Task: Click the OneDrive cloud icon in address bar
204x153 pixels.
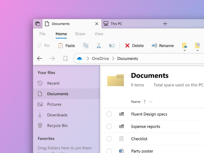Action: pyautogui.click(x=79, y=59)
